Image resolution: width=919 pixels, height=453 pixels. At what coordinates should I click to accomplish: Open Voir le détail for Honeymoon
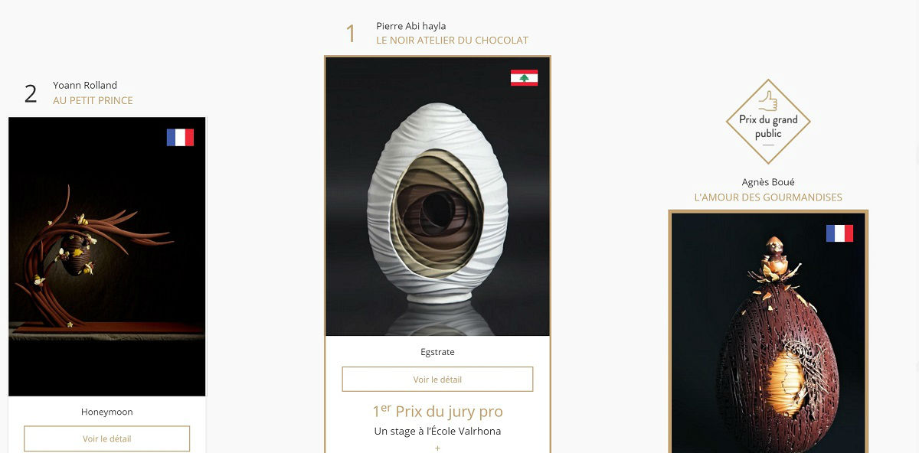(x=107, y=438)
